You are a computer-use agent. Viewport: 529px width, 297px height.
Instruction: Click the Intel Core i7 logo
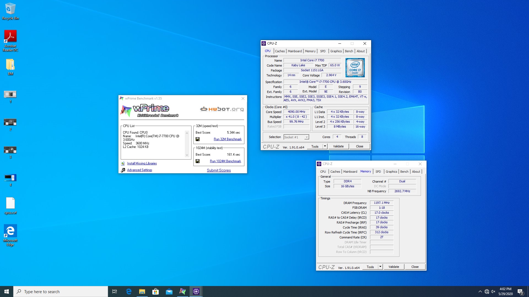[355, 68]
